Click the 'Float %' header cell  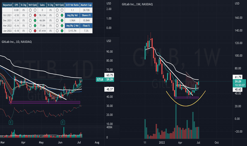(86, 25)
